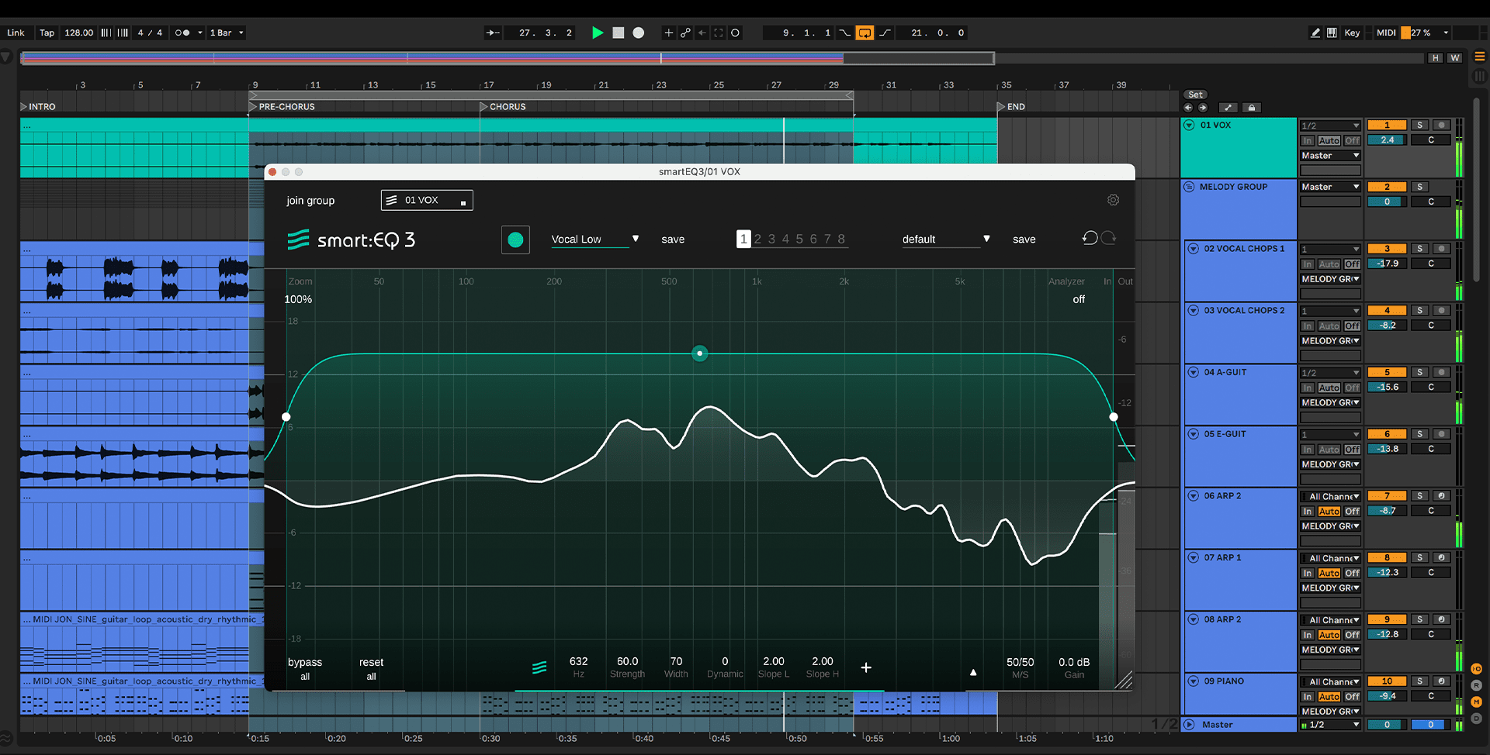This screenshot has height=755, width=1490.
Task: Click bypass all in smart:EQ
Action: (305, 669)
